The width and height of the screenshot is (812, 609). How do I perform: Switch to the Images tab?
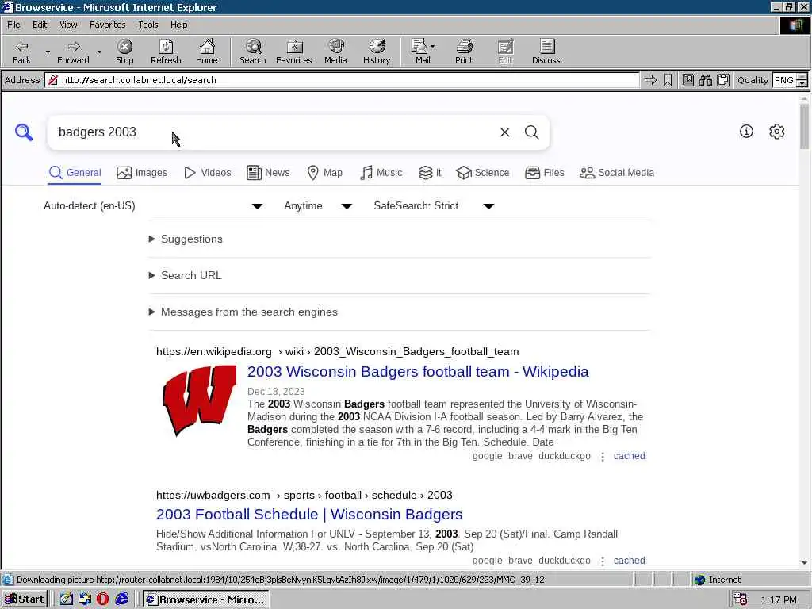click(142, 172)
